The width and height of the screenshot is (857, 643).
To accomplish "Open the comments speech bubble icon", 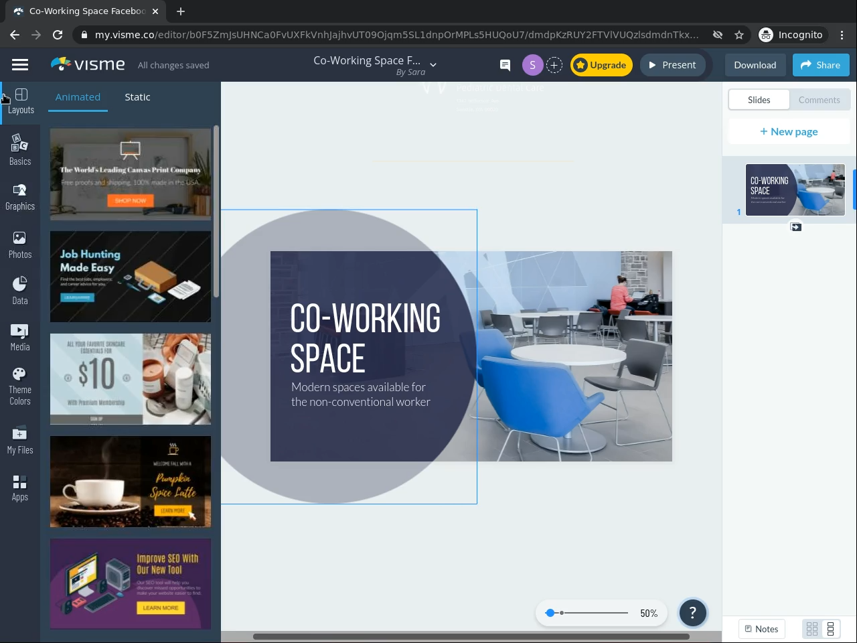I will (505, 65).
